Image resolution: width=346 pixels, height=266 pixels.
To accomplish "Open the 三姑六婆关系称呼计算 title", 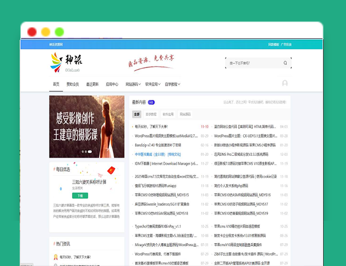I will coord(89,182).
